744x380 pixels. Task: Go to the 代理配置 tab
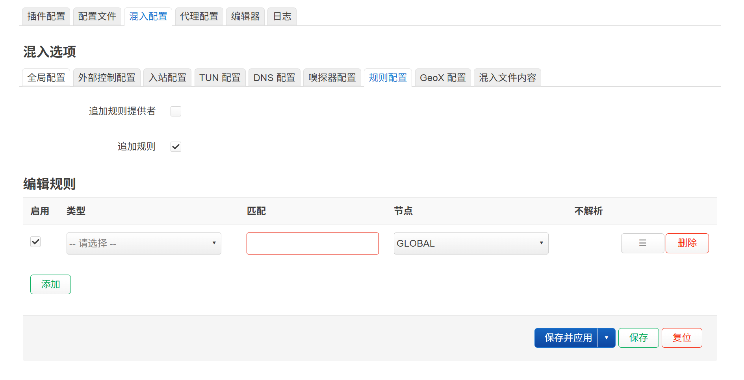pyautogui.click(x=199, y=17)
